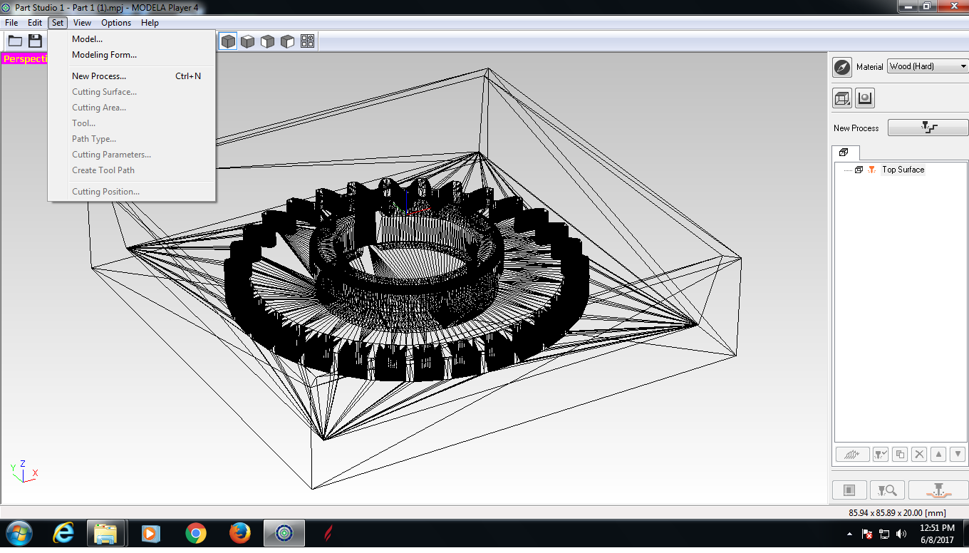Choose the cube view with white right face
969x553 pixels.
click(287, 41)
